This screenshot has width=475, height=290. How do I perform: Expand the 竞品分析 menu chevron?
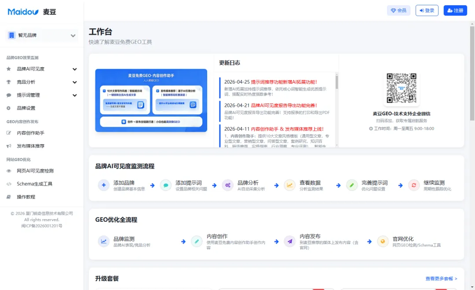[x=74, y=82]
